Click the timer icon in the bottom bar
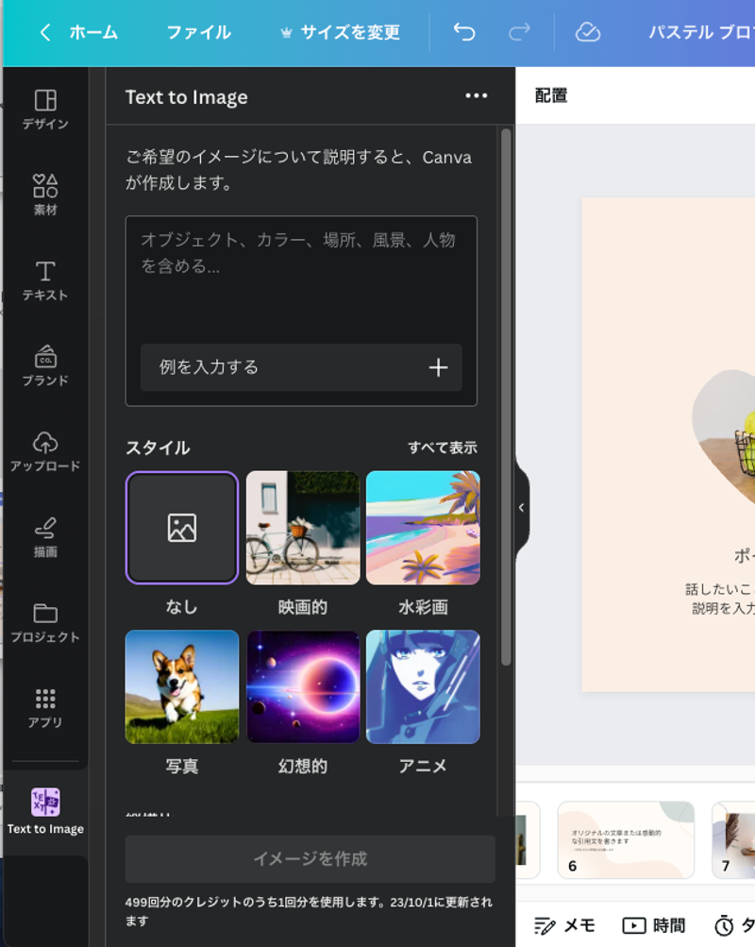This screenshot has height=947, width=755. click(x=724, y=925)
